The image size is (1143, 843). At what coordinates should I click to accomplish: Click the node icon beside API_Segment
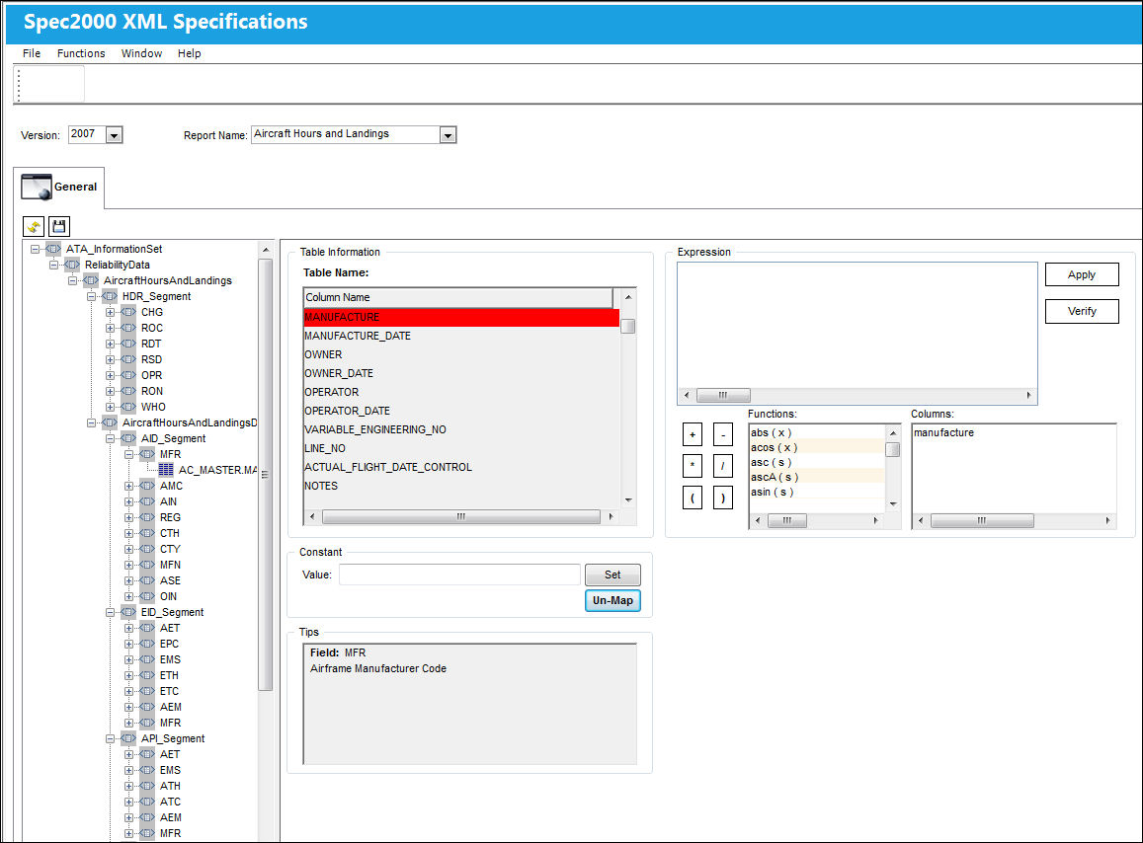click(129, 738)
